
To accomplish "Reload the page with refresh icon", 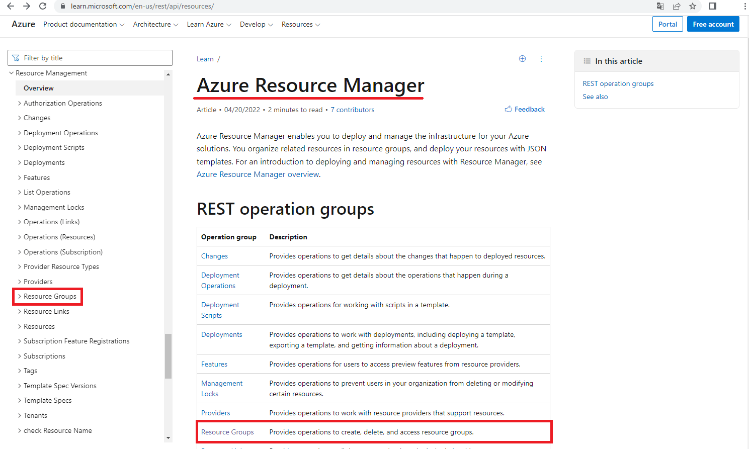I will (43, 6).
